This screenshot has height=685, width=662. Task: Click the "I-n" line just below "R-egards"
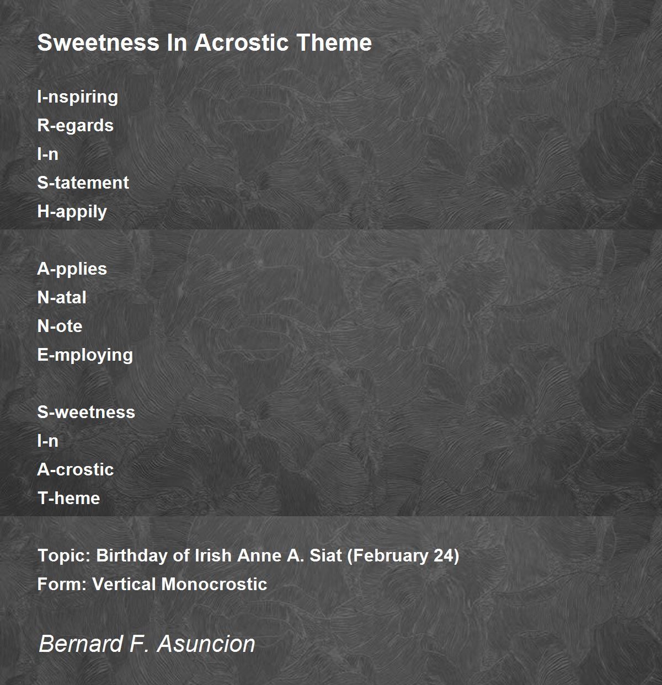tap(48, 154)
